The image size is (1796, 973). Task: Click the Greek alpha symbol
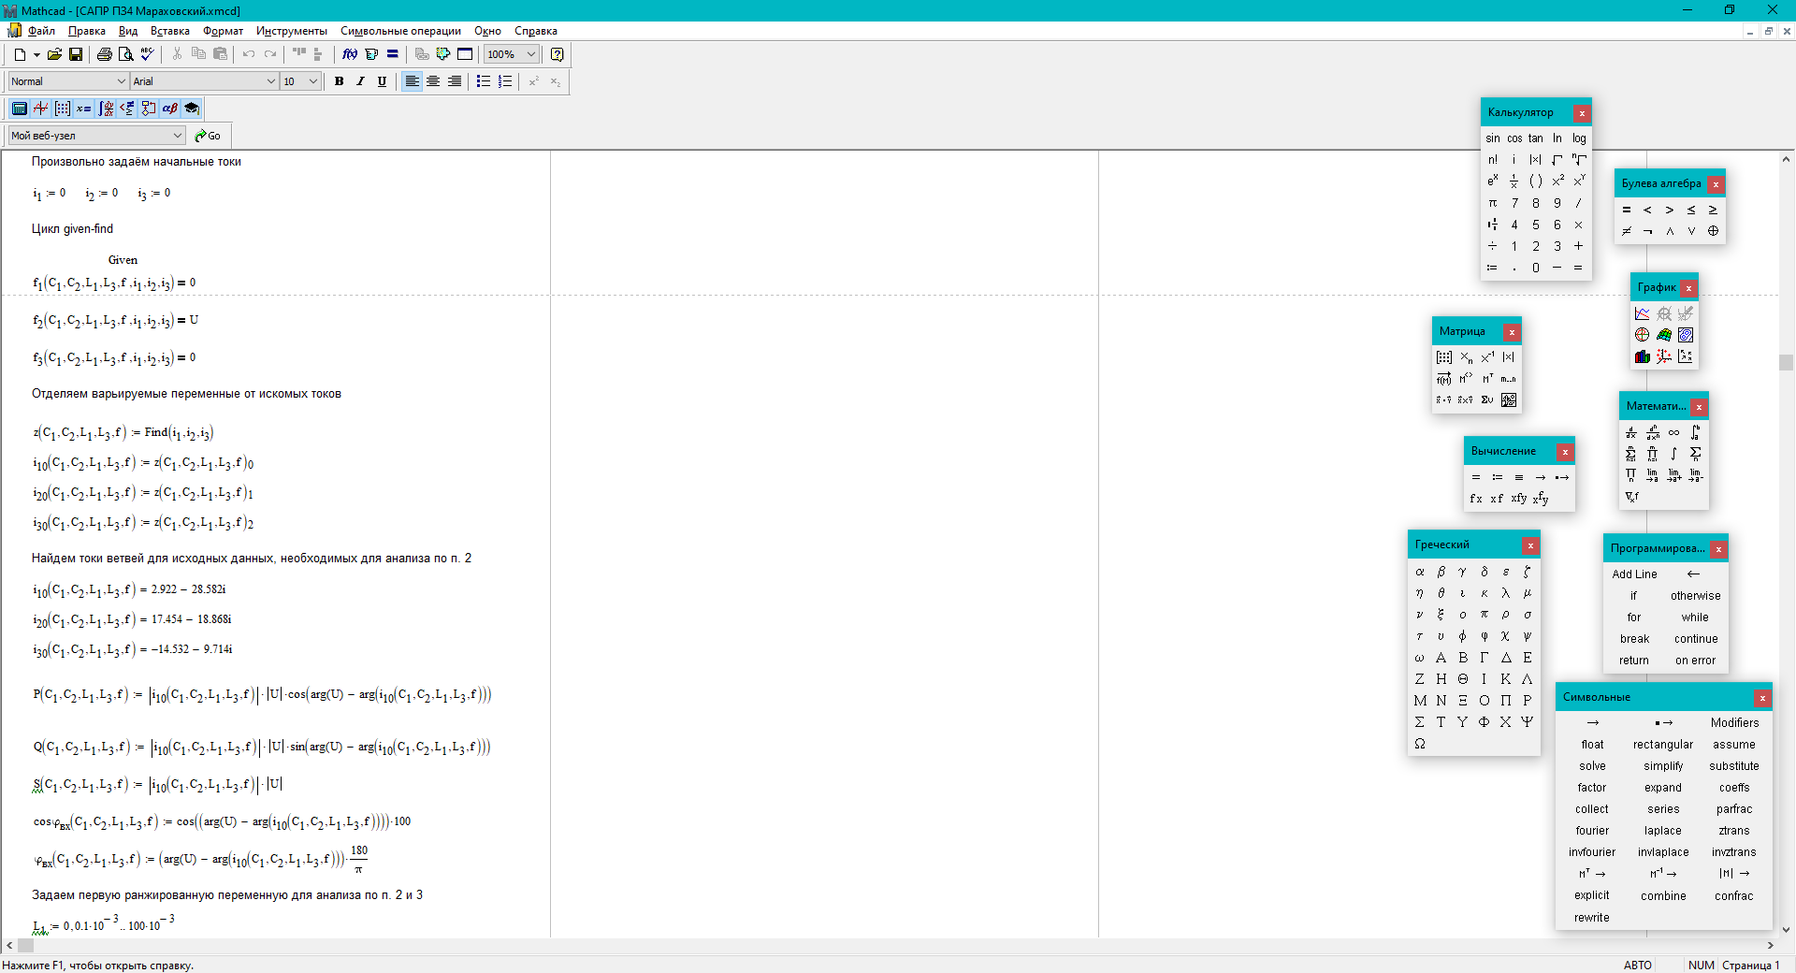(1420, 572)
